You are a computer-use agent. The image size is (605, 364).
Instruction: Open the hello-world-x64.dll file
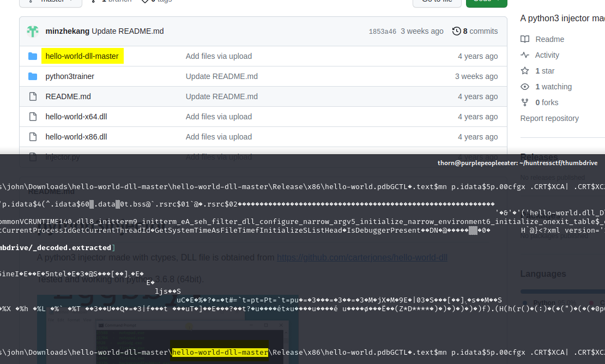(x=76, y=117)
